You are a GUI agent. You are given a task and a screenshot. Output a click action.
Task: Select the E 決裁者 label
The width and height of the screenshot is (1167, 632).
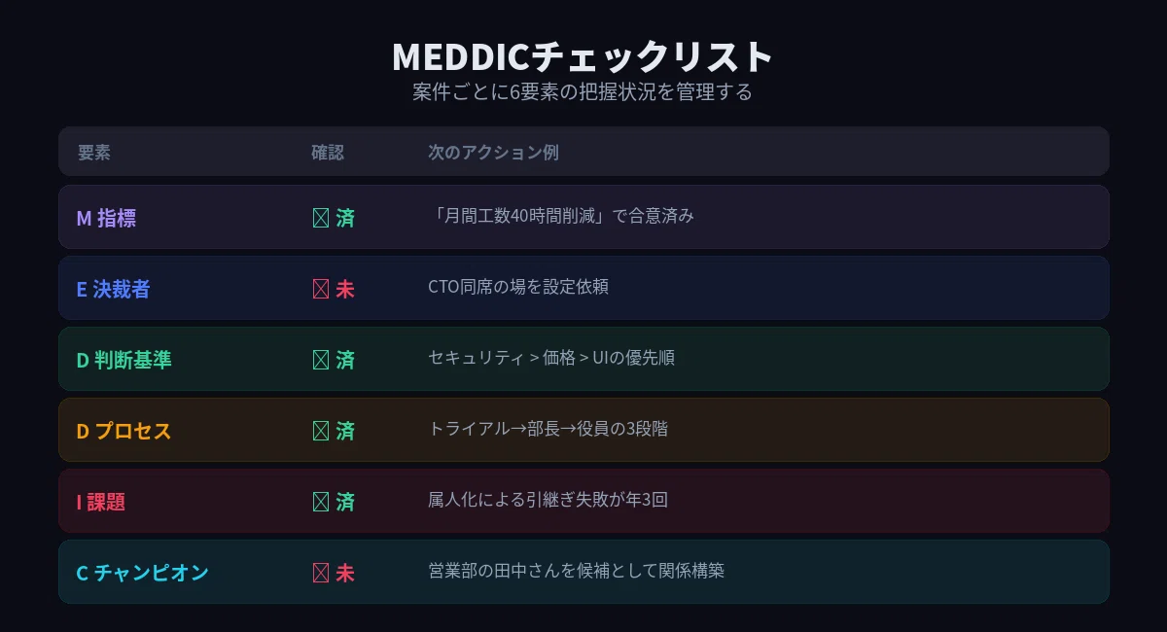(x=113, y=289)
